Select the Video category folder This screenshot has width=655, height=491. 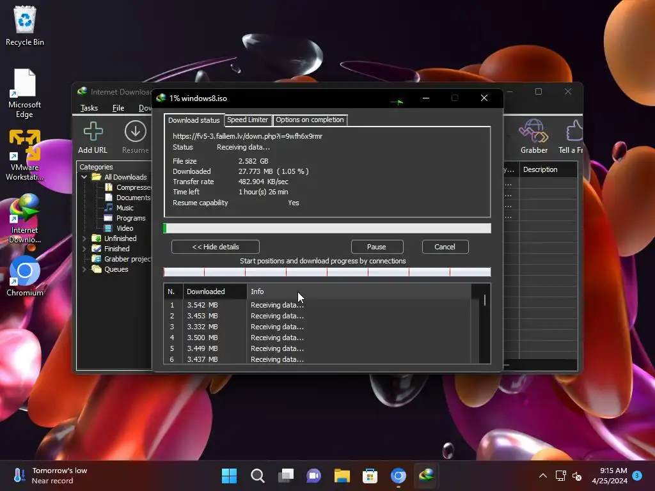[125, 228]
